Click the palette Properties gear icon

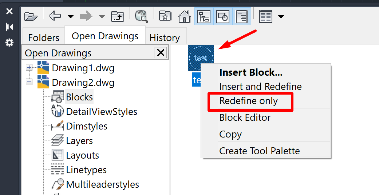[x=9, y=43]
